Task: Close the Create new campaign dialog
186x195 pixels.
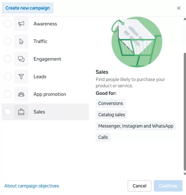Action: click(179, 8)
